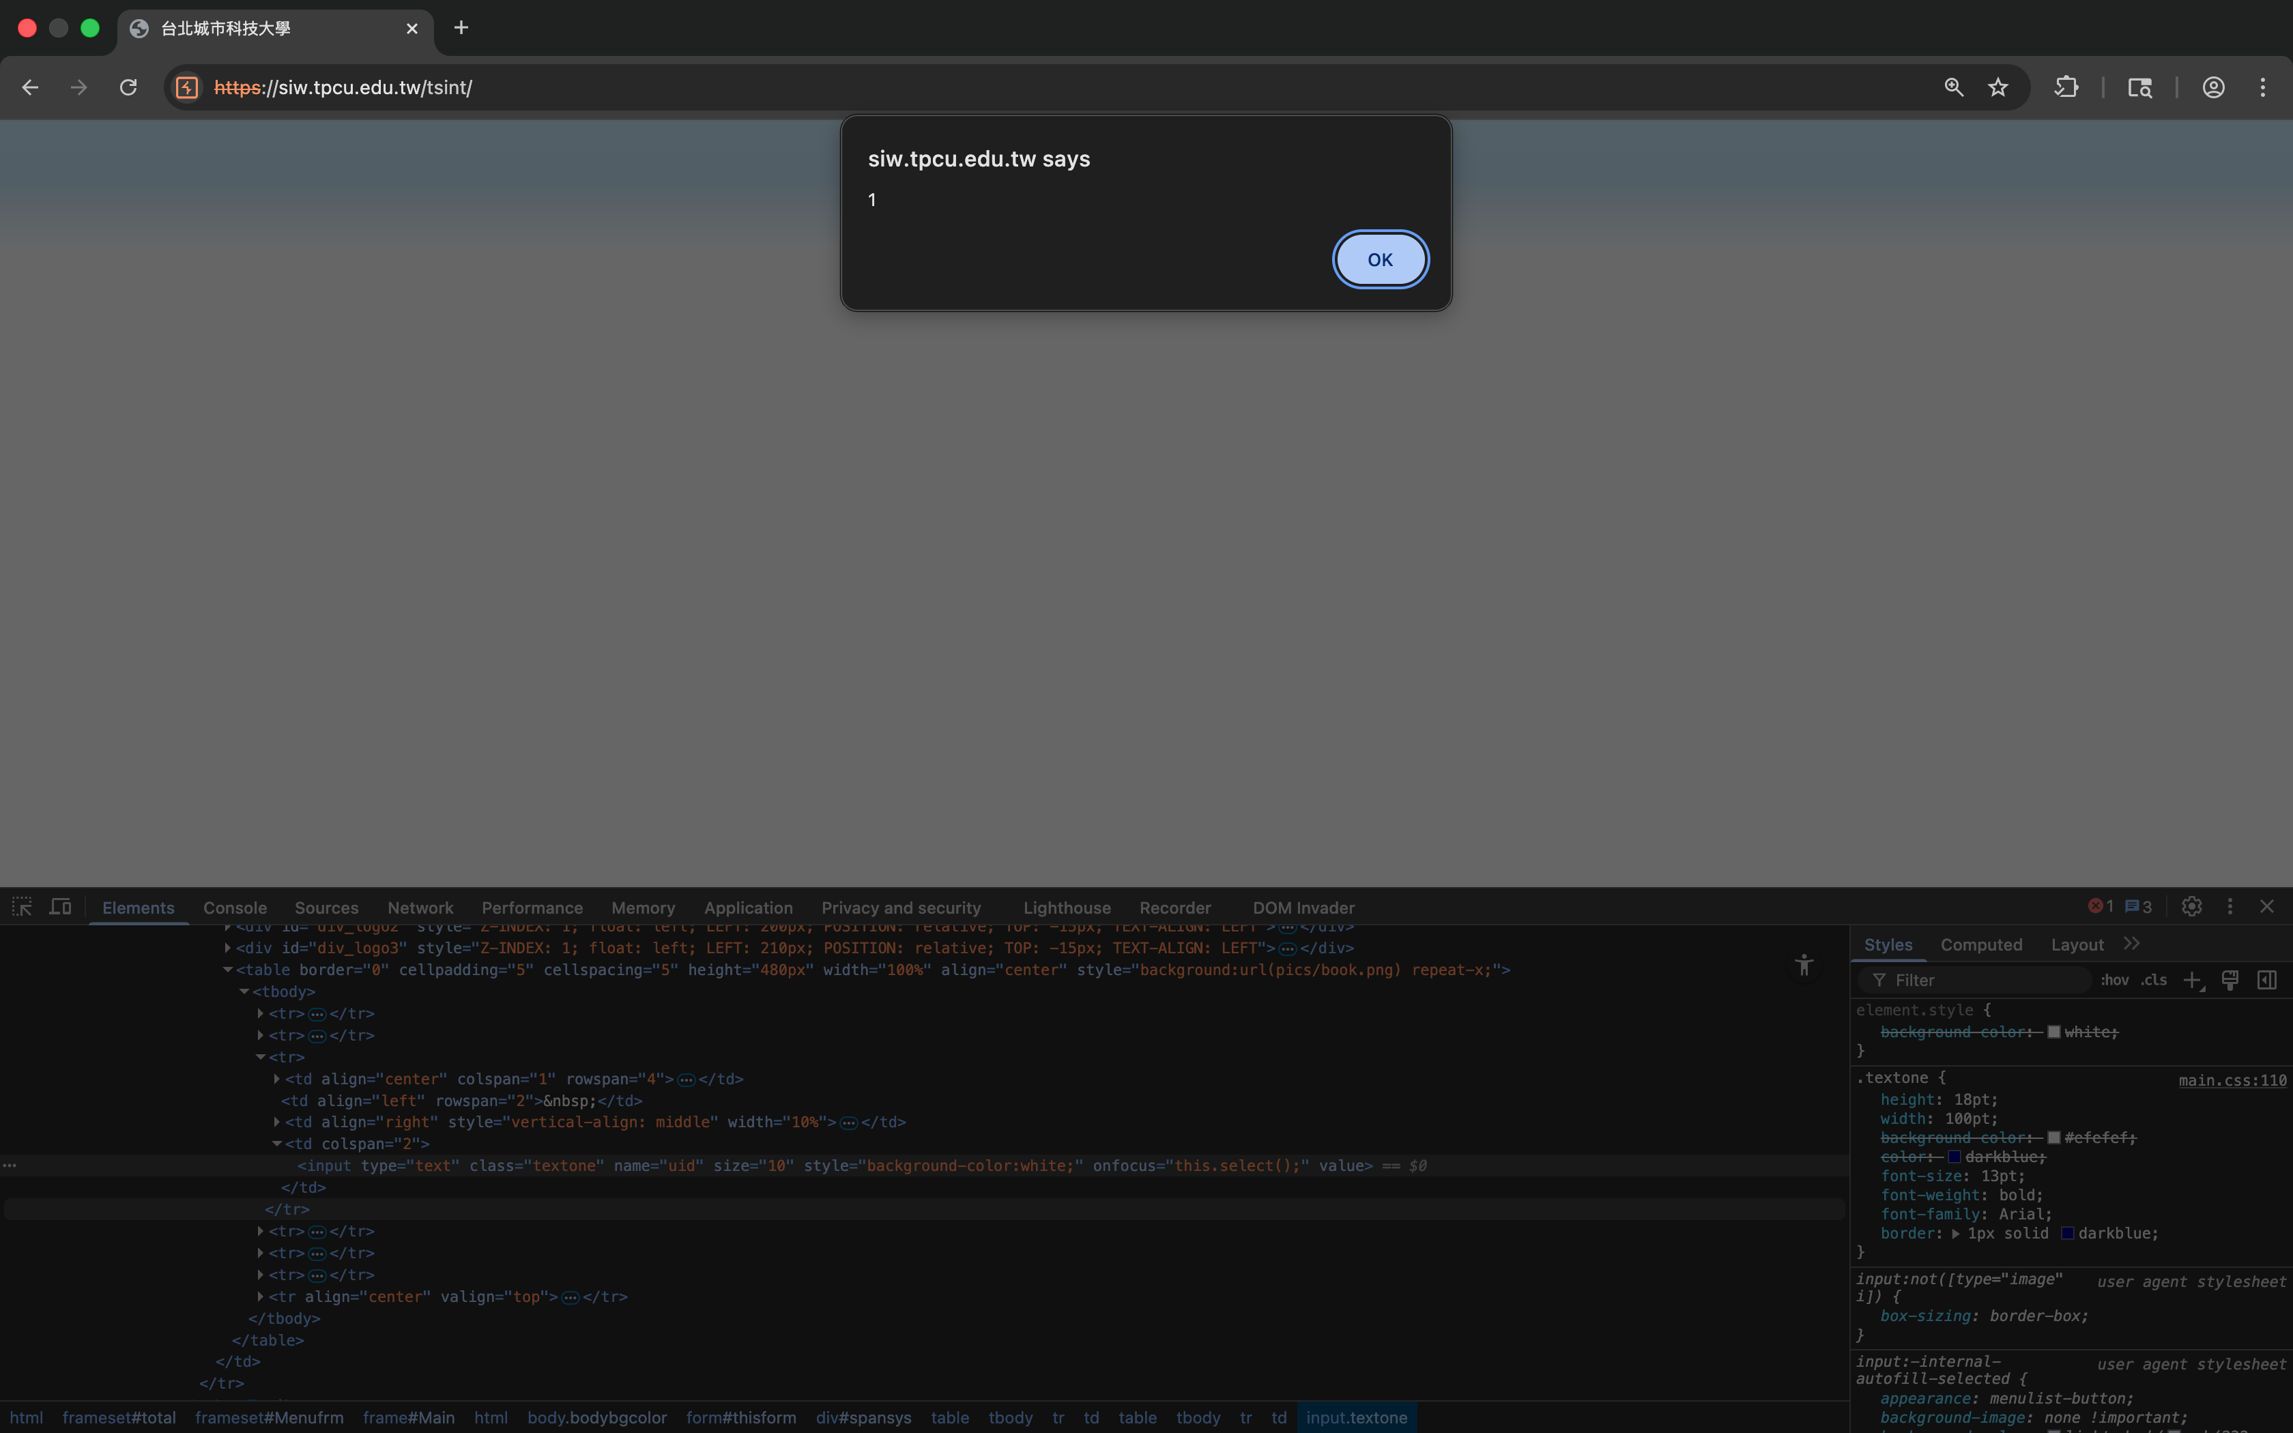Switch to the Computed styles tab
Image resolution: width=2293 pixels, height=1433 pixels.
point(1981,945)
